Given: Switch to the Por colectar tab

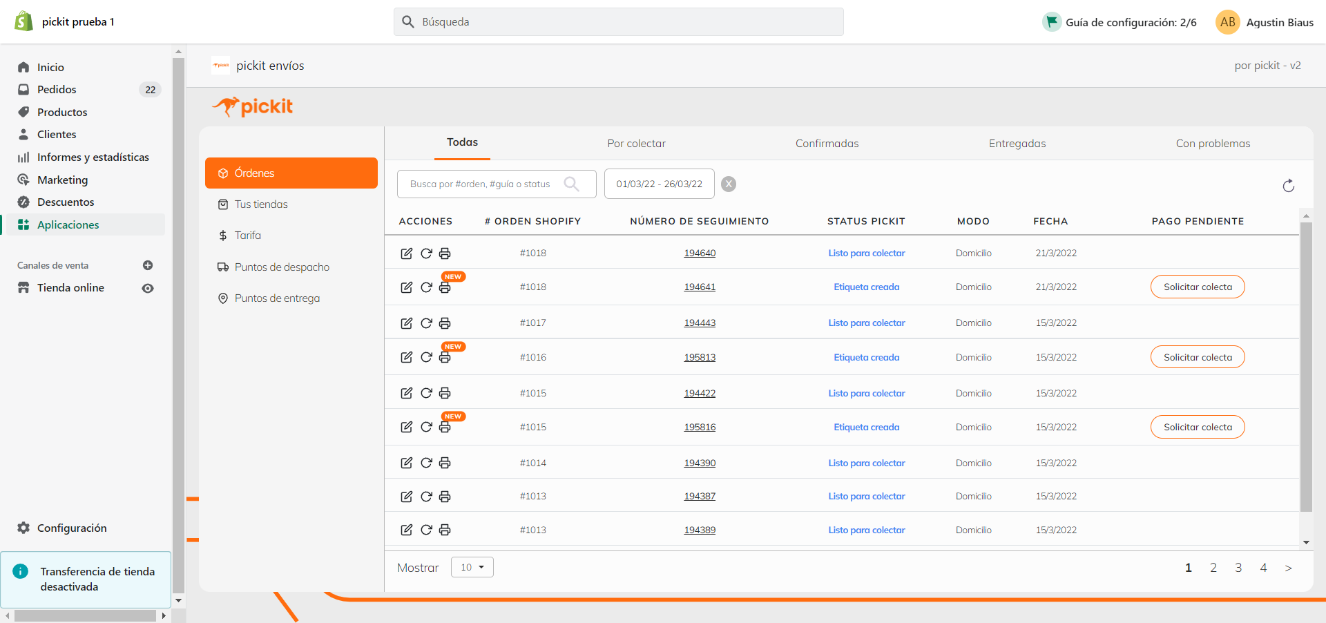Looking at the screenshot, I should 636,144.
